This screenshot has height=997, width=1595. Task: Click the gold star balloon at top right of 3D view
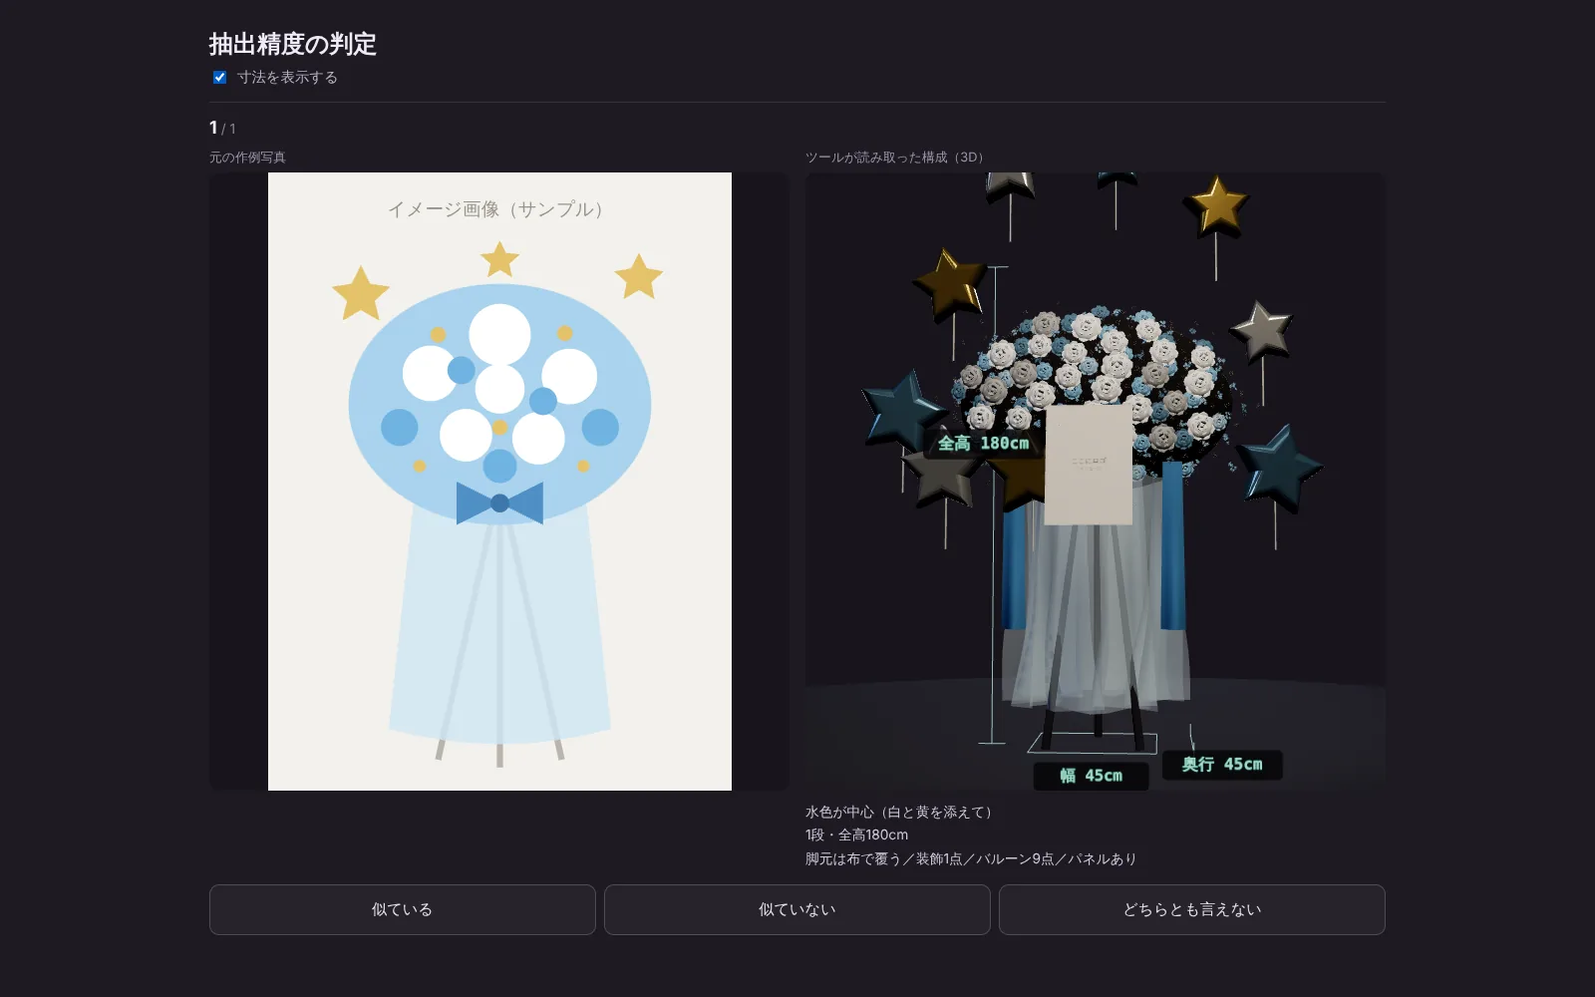coord(1217,206)
